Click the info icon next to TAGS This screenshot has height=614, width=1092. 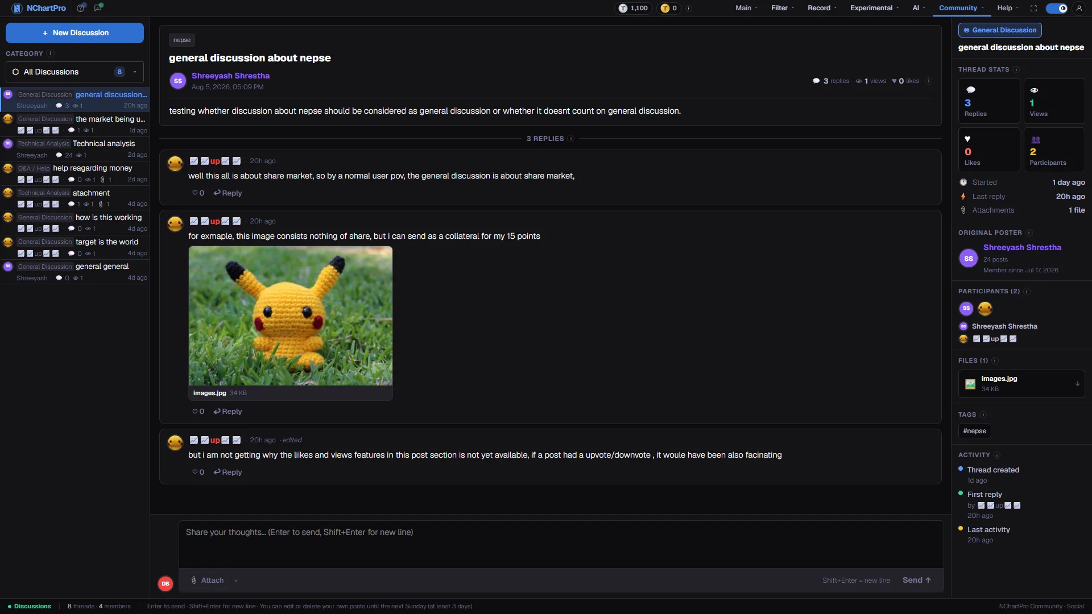[983, 414]
